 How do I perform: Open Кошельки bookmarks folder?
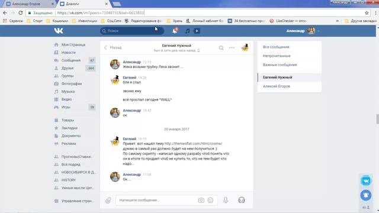[57, 21]
